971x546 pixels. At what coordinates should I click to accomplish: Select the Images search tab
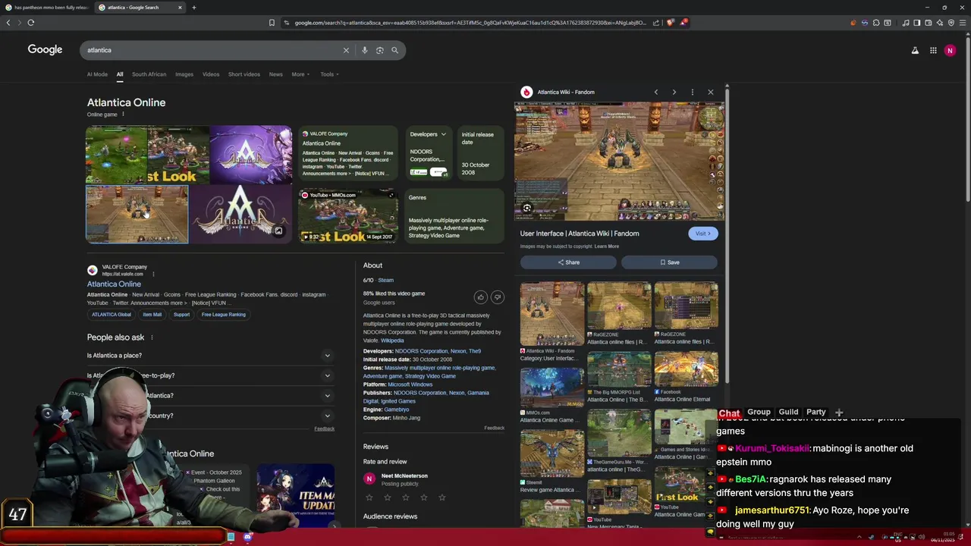[x=184, y=74]
